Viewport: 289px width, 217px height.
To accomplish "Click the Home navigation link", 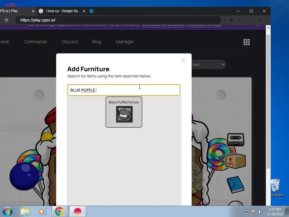I will point(5,42).
